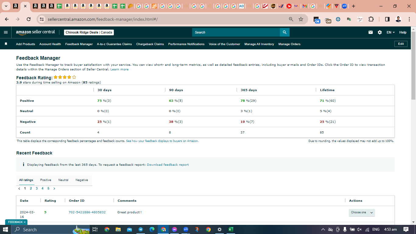Screen dimensions: 416x234
Task: Open the EN language dropdown
Action: click(391, 32)
